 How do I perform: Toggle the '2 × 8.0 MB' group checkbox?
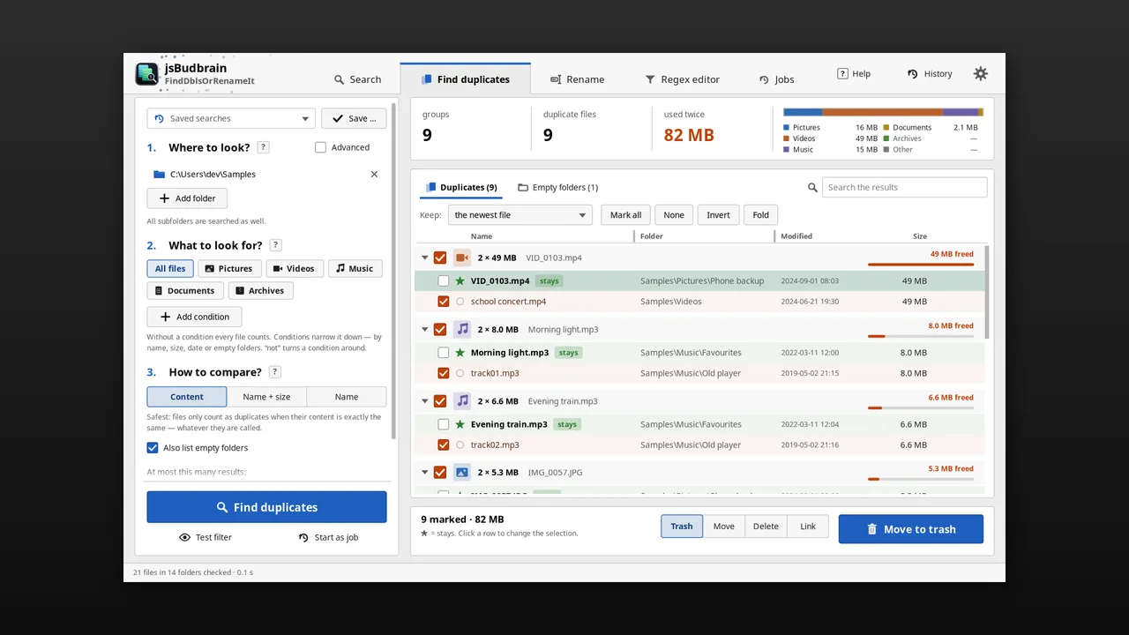440,329
